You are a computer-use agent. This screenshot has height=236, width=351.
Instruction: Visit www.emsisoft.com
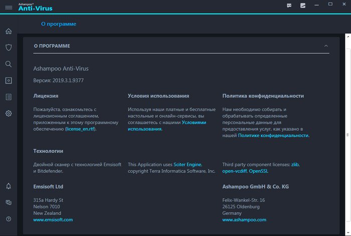[x=53, y=219]
